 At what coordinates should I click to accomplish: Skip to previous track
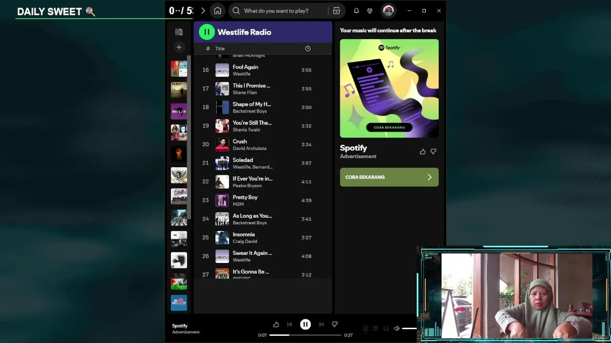[289, 324]
